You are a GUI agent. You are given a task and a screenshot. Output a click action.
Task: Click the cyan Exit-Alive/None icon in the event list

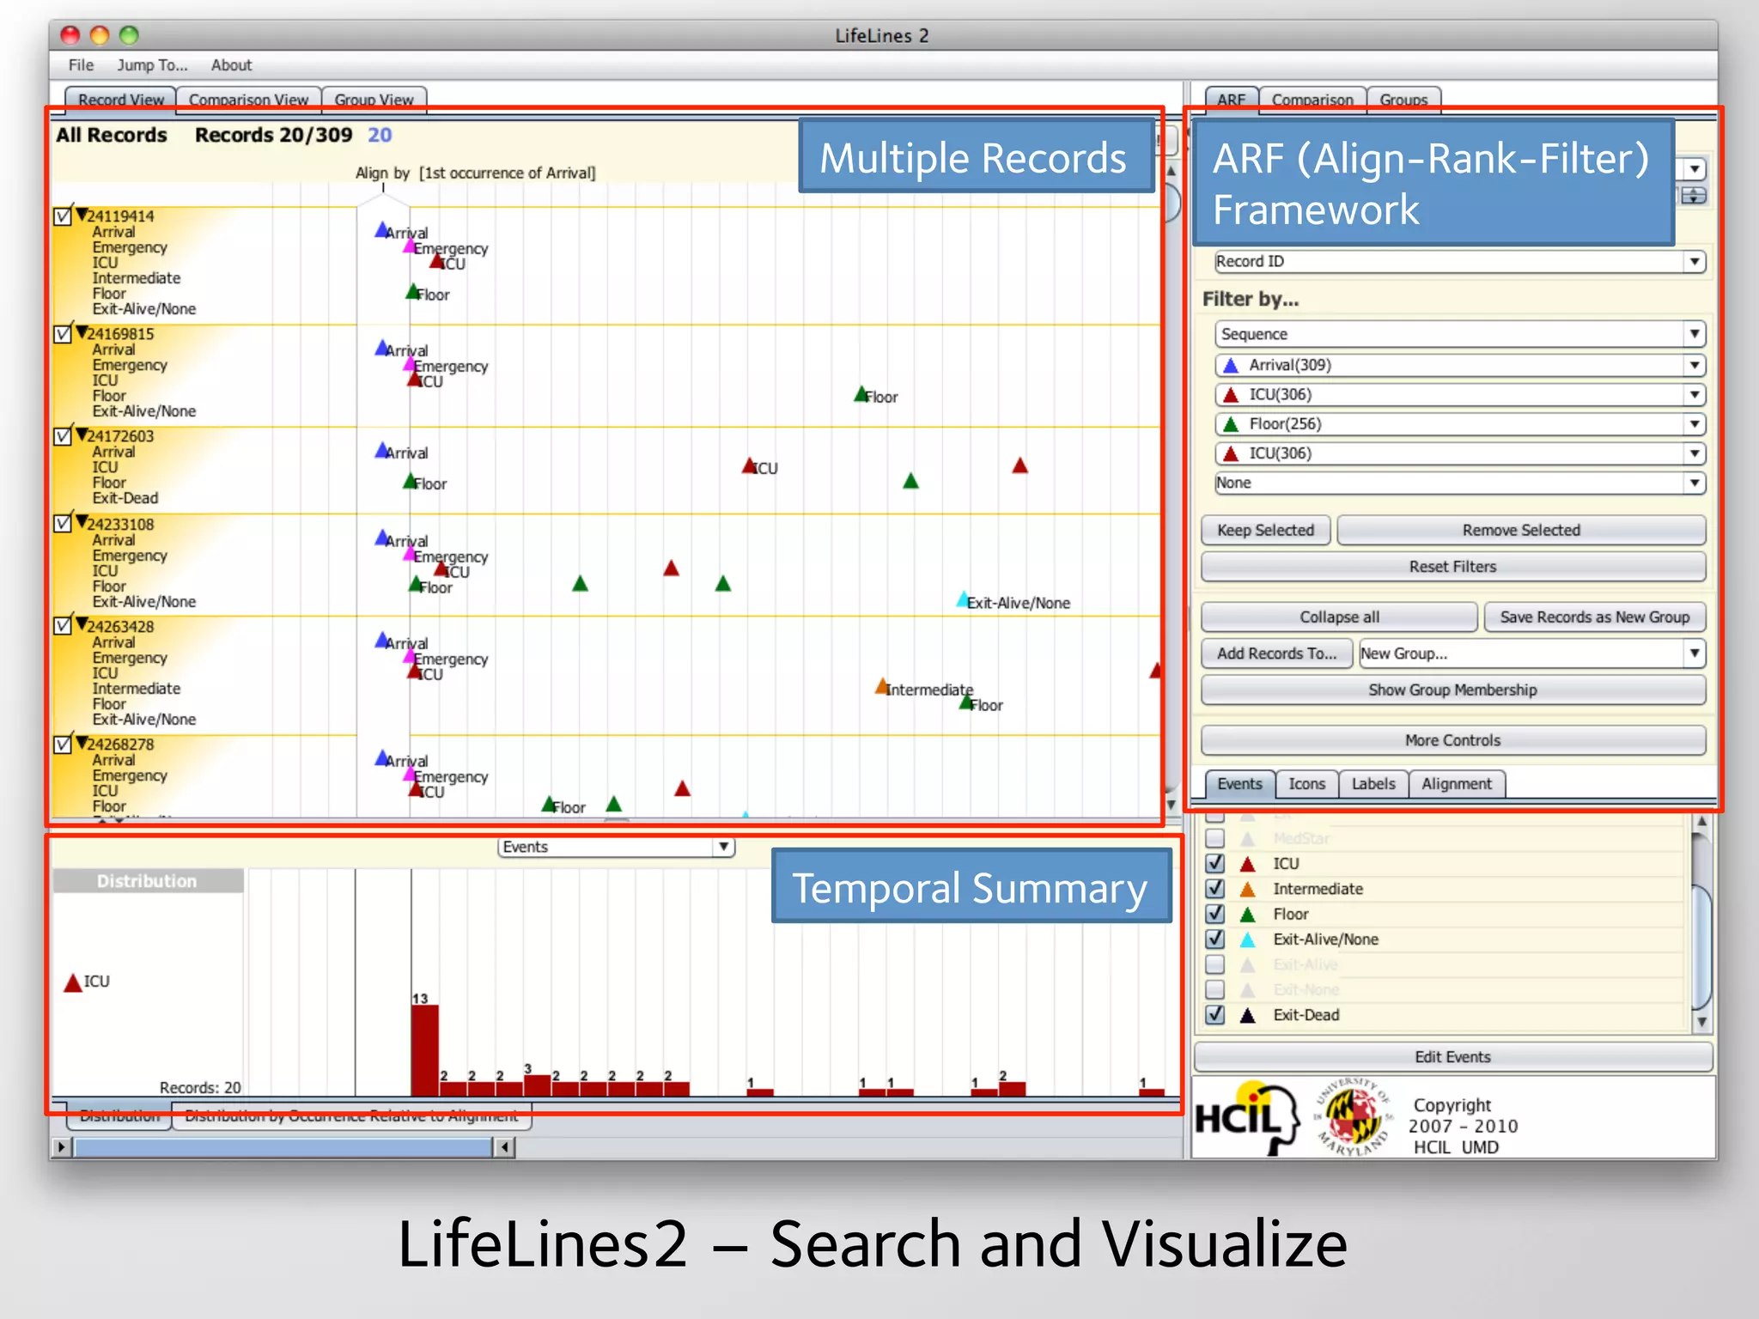[1248, 939]
